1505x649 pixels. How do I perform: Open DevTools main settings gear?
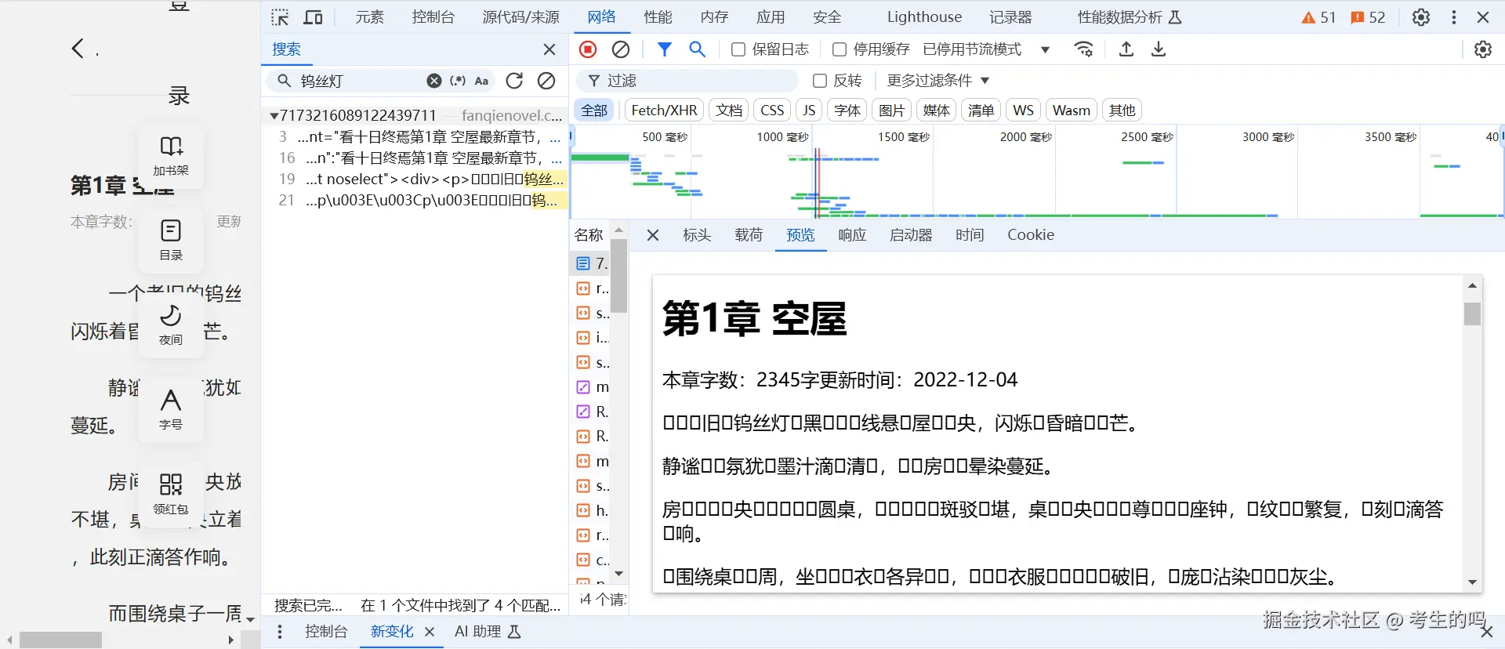(x=1421, y=17)
